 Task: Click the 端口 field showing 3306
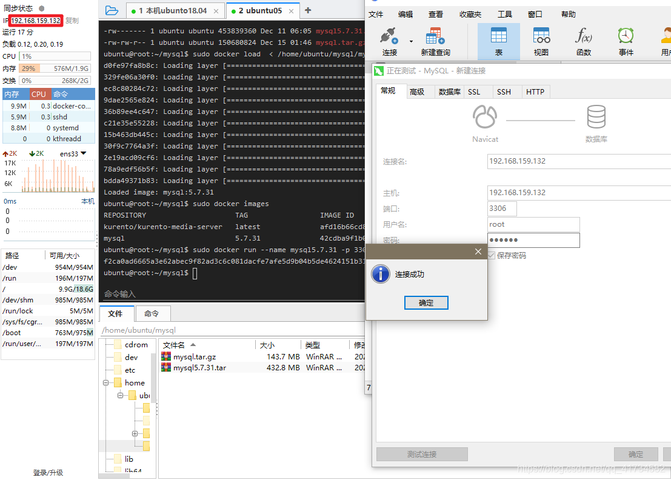click(x=502, y=208)
